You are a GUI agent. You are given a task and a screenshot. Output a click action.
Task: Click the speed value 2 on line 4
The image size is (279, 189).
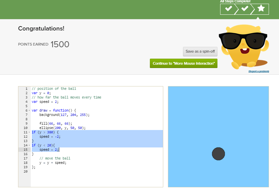pos(56,102)
